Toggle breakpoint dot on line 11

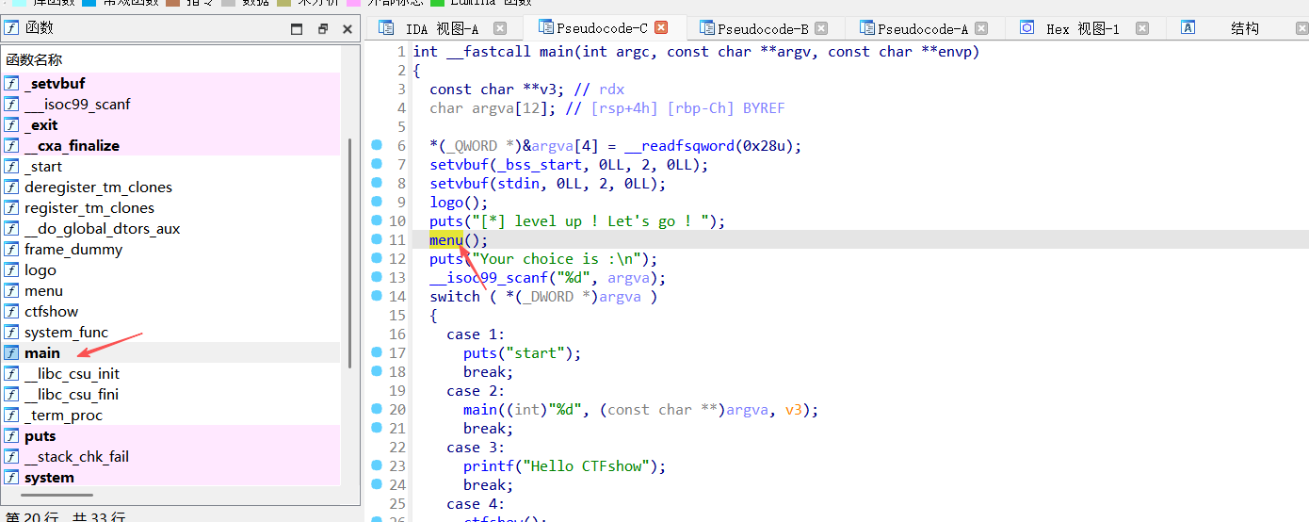(377, 239)
